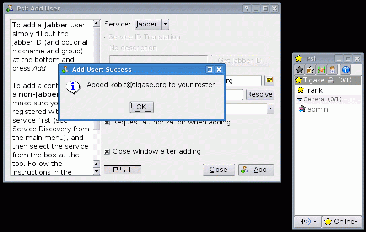Click the Add User Success dialog title icon
This screenshot has height=232, width=366.
click(65, 69)
